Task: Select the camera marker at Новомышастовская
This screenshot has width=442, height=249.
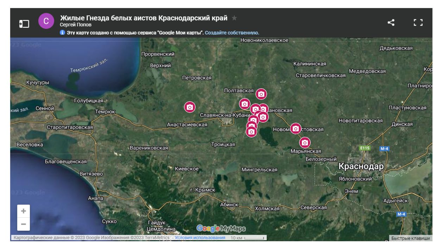Action: (296, 129)
